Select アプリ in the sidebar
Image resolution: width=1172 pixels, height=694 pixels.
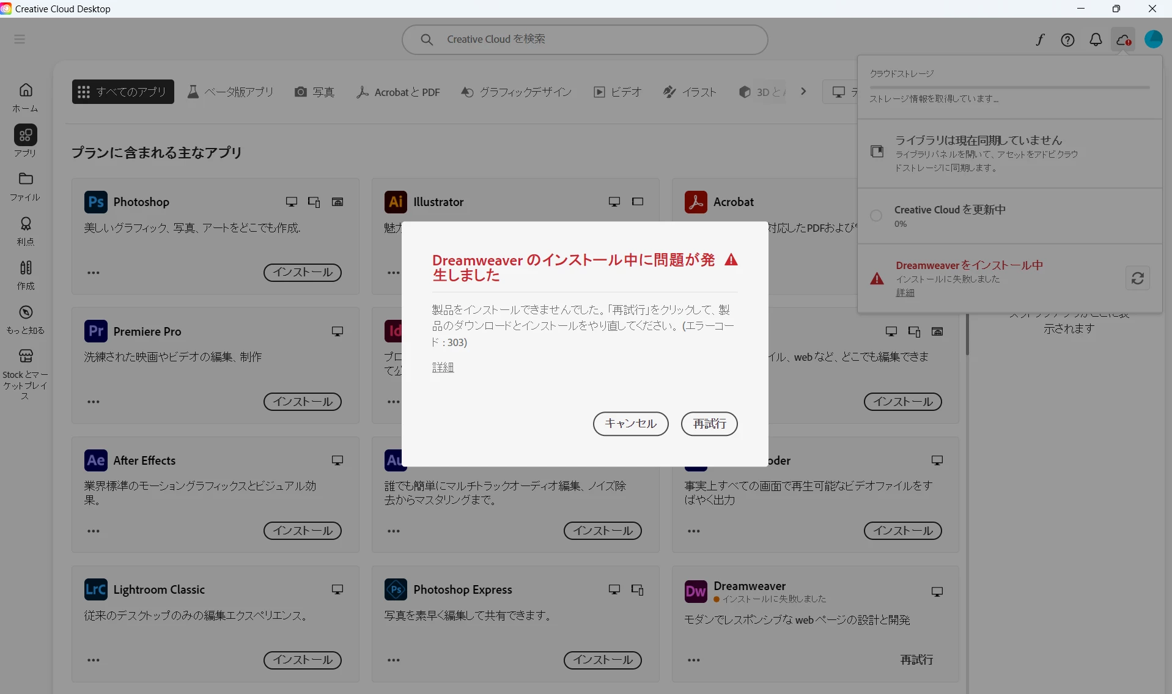pyautogui.click(x=26, y=141)
